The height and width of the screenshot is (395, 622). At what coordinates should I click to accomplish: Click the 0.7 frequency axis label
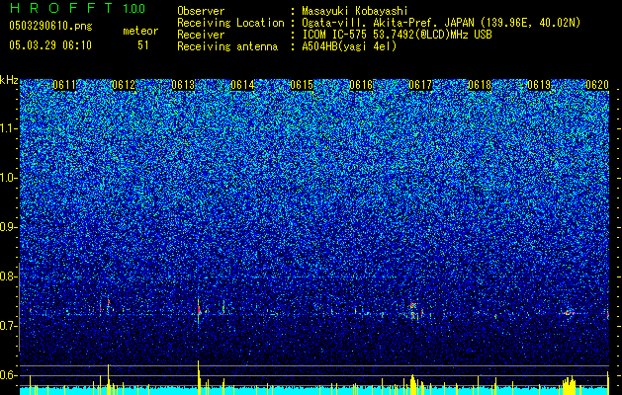9,326
